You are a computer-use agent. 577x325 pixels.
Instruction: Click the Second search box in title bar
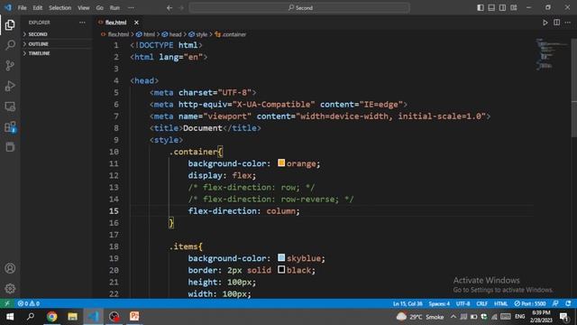[x=299, y=8]
